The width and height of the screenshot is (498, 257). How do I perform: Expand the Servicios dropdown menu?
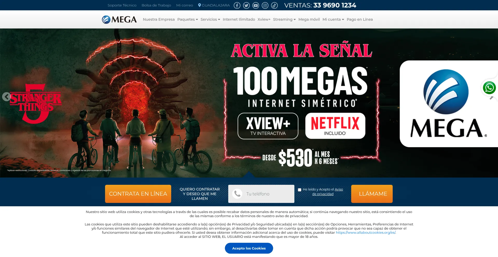coord(210,19)
